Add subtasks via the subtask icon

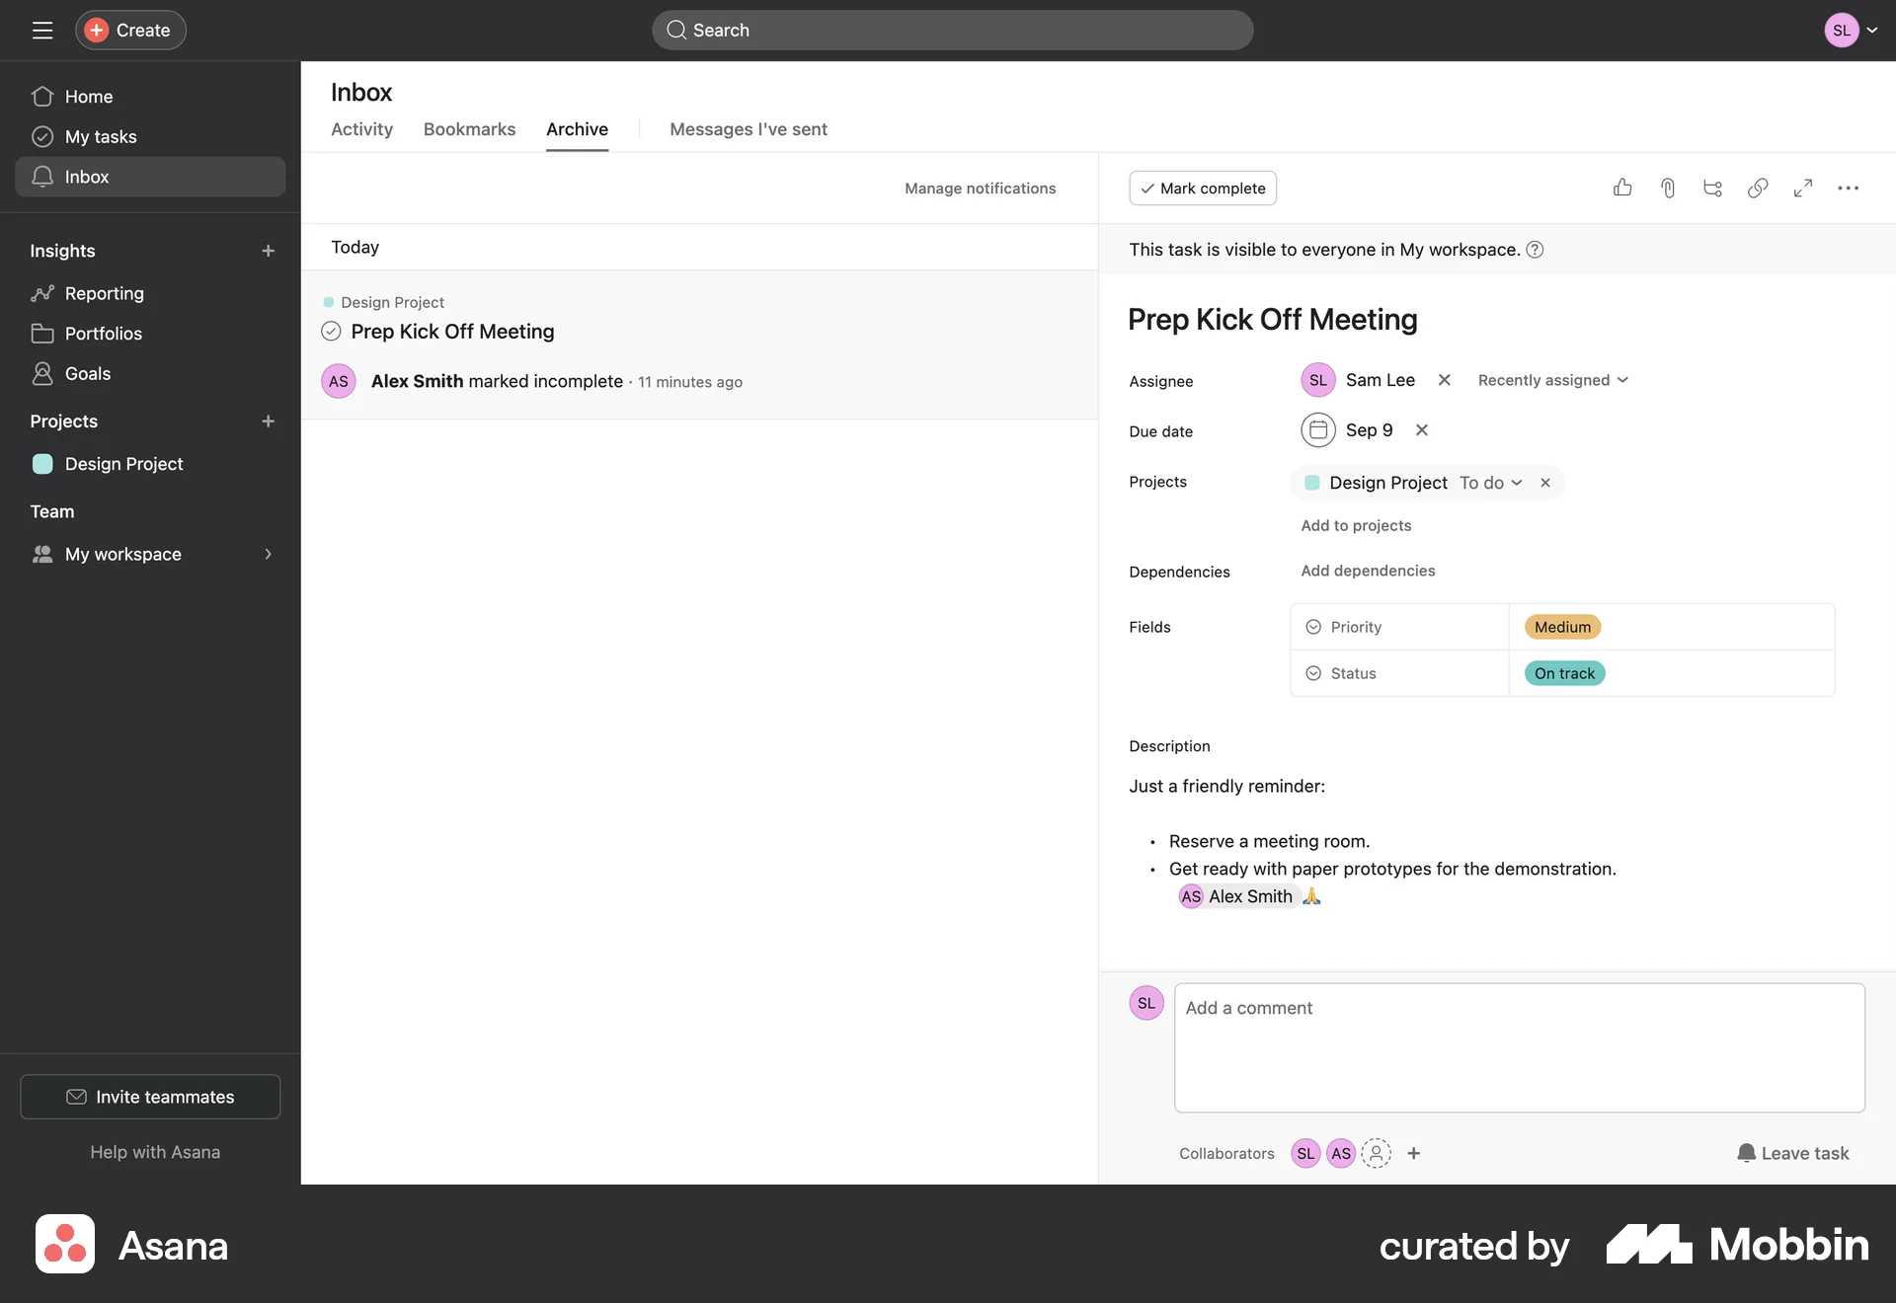[x=1712, y=188]
